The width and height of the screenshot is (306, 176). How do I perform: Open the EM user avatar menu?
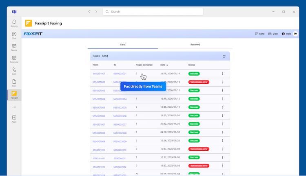(295, 34)
